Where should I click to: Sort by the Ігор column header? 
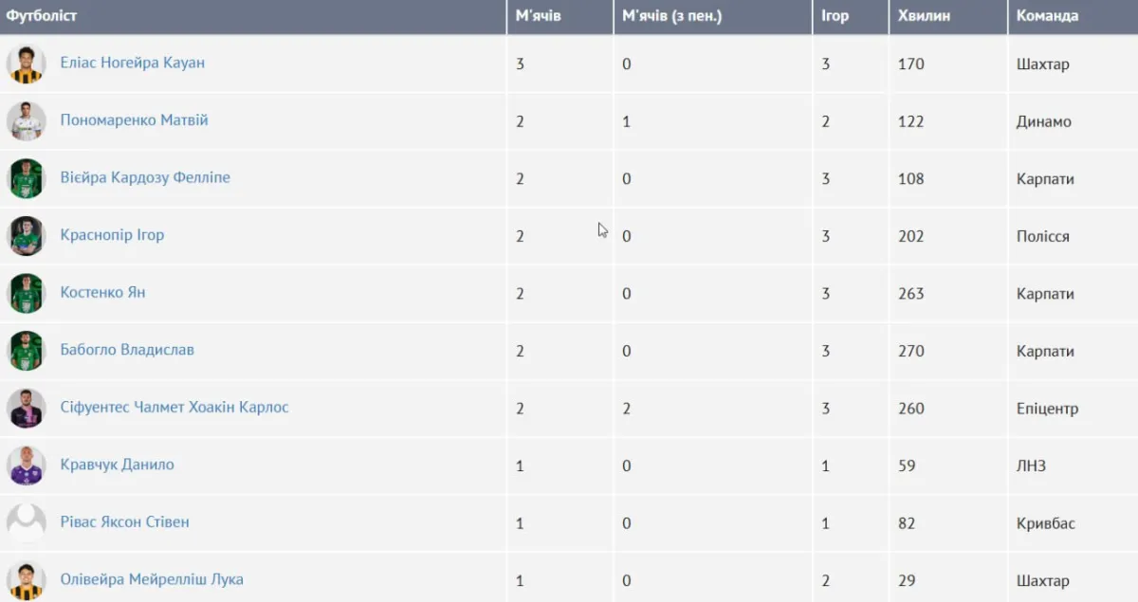pyautogui.click(x=851, y=16)
